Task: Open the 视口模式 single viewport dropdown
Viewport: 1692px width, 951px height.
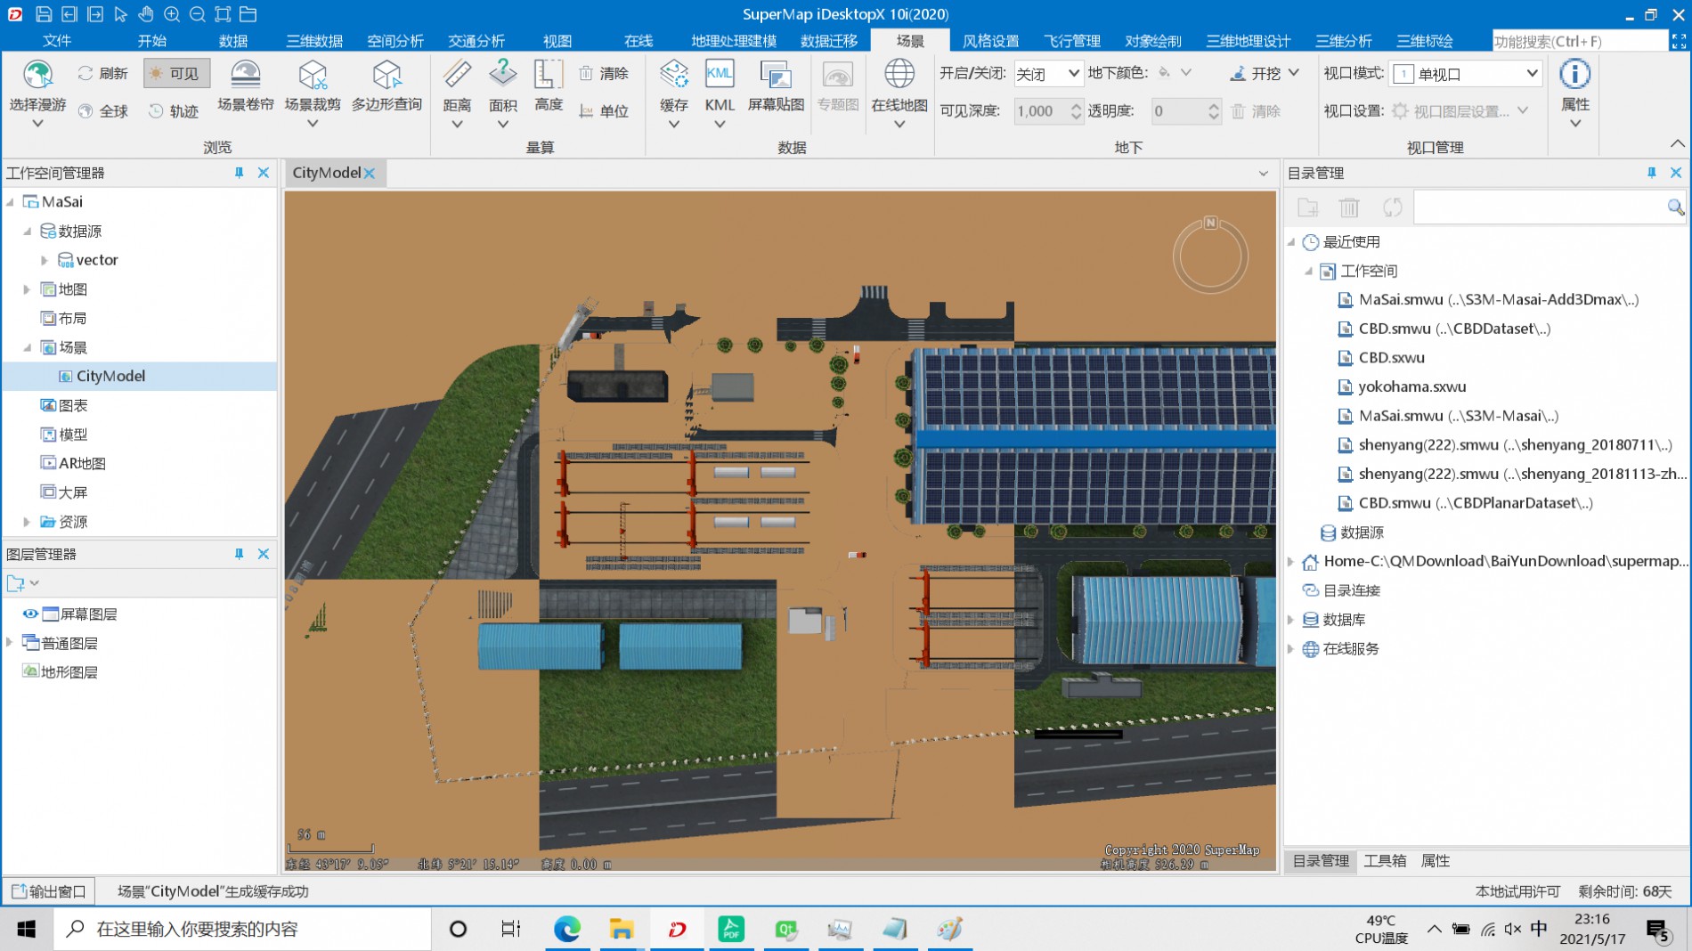Action: coord(1466,74)
